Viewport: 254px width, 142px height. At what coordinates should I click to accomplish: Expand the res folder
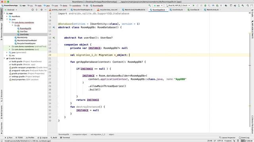[x=7, y=55]
